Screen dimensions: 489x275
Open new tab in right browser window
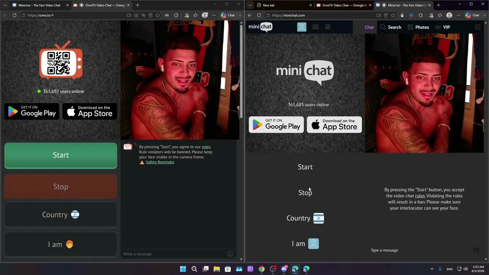pyautogui.click(x=439, y=5)
